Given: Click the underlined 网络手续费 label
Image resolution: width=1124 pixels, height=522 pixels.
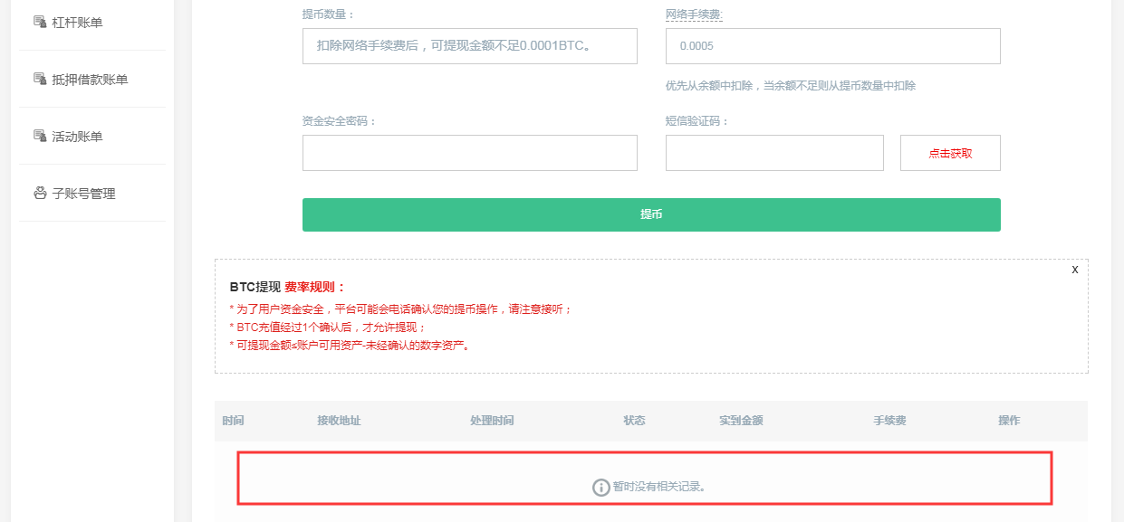Looking at the screenshot, I should click(693, 14).
